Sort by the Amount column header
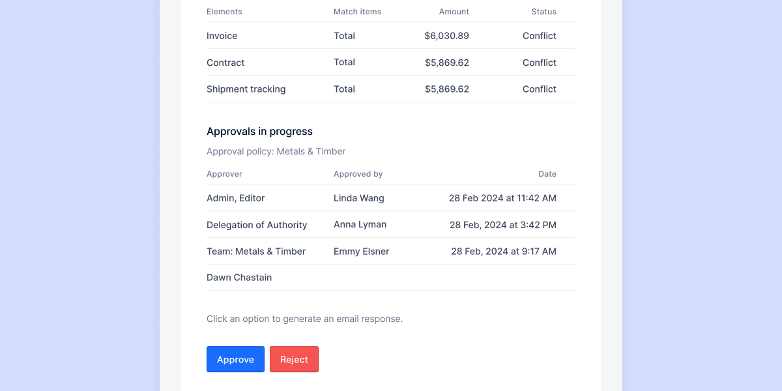This screenshot has width=782, height=391. click(x=454, y=11)
